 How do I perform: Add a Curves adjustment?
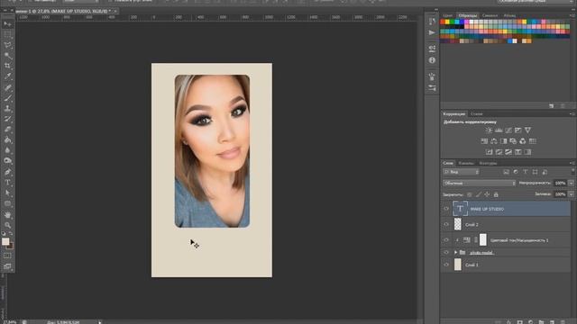508,130
